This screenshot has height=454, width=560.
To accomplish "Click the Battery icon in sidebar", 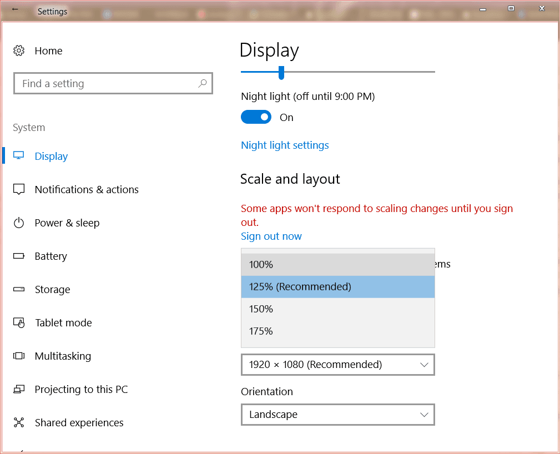I will click(x=18, y=256).
